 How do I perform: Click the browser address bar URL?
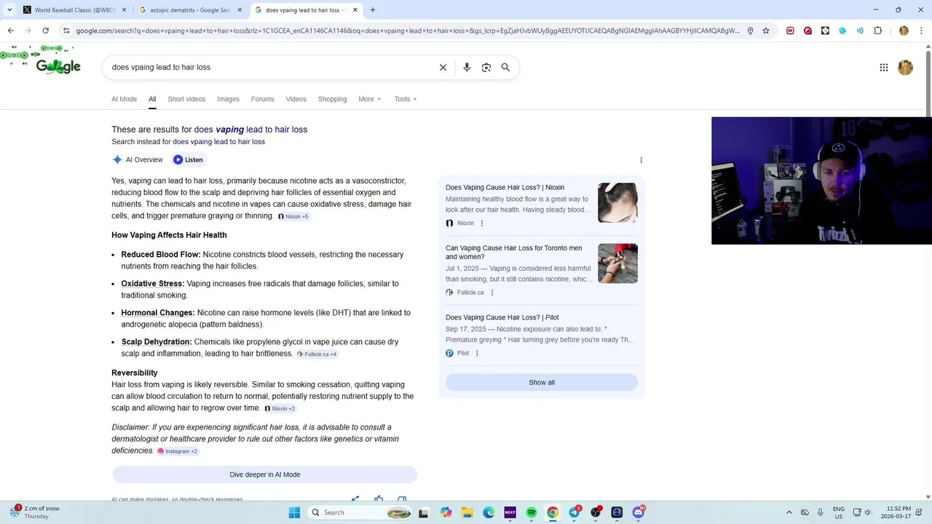click(x=408, y=31)
